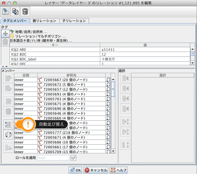
Task: Click the edit member icon
Action: (8, 101)
